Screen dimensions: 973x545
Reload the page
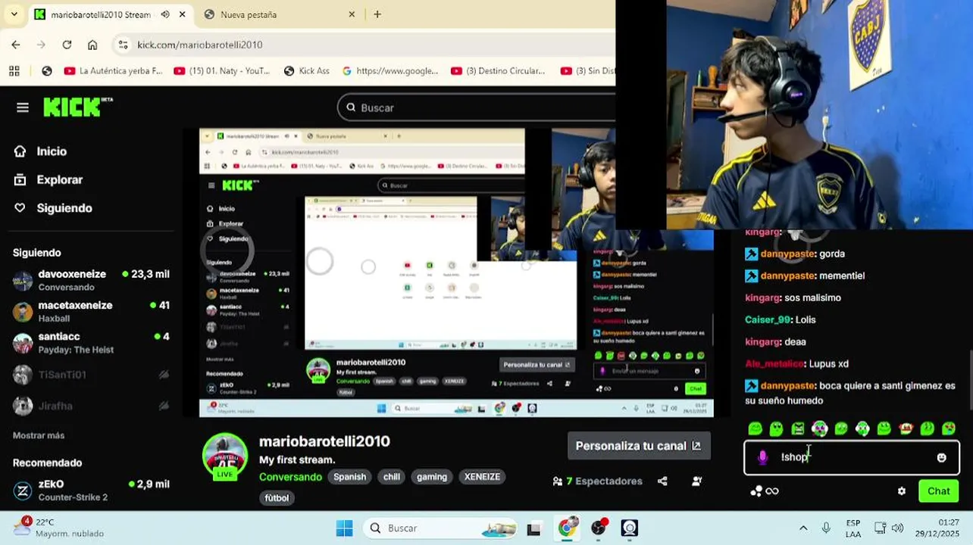[x=67, y=45]
